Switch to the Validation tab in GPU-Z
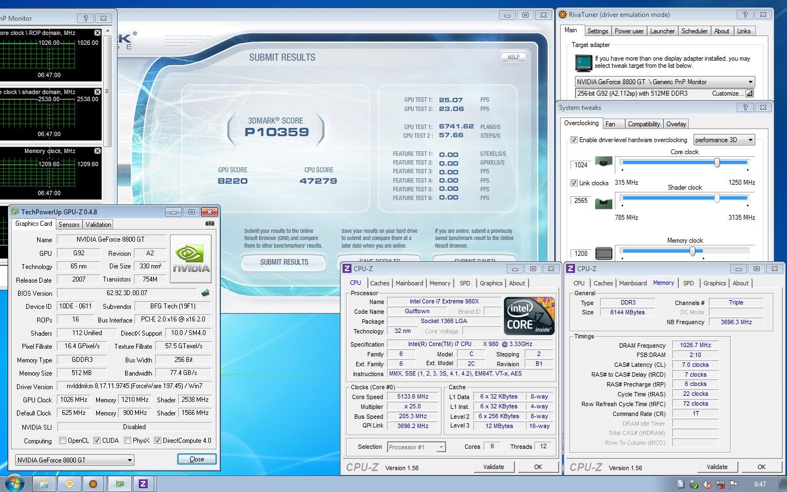This screenshot has height=492, width=787. (x=98, y=224)
